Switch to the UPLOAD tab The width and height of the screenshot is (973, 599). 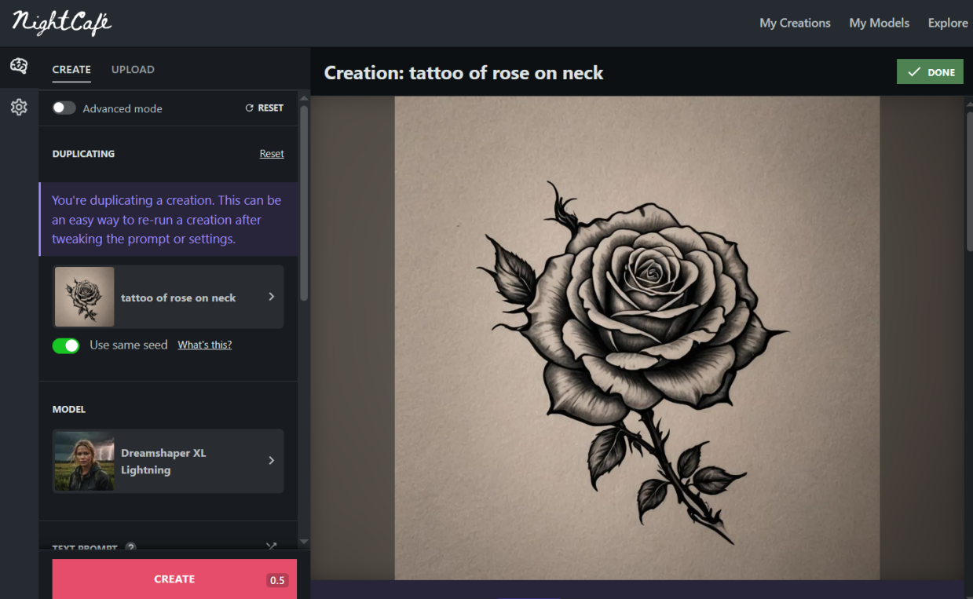click(133, 70)
